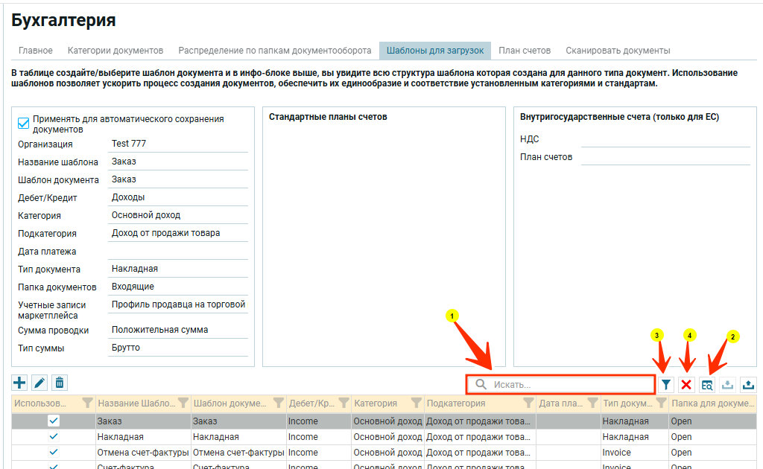Untick the checkbox in the Накладная row

click(54, 437)
